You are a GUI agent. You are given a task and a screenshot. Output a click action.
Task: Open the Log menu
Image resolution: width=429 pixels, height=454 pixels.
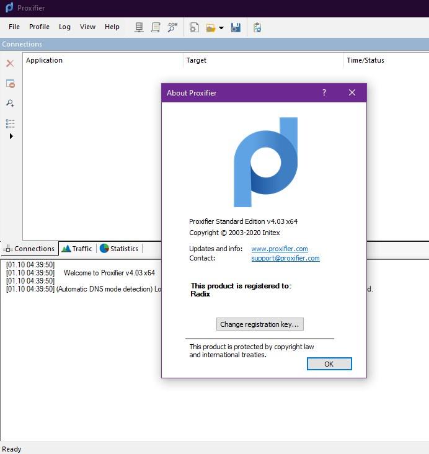click(x=64, y=27)
